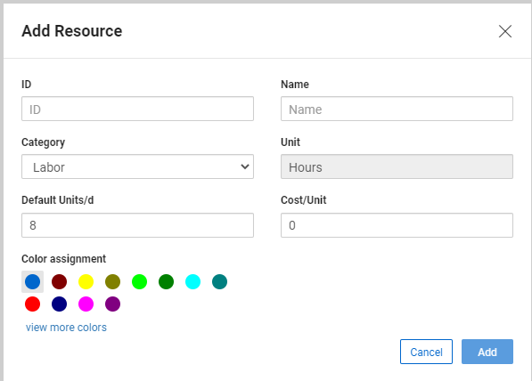Click the disabled Unit field showing Hours
532x381 pixels.
(397, 166)
